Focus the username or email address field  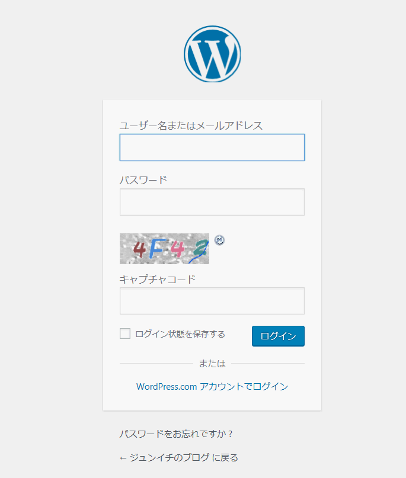coord(212,147)
